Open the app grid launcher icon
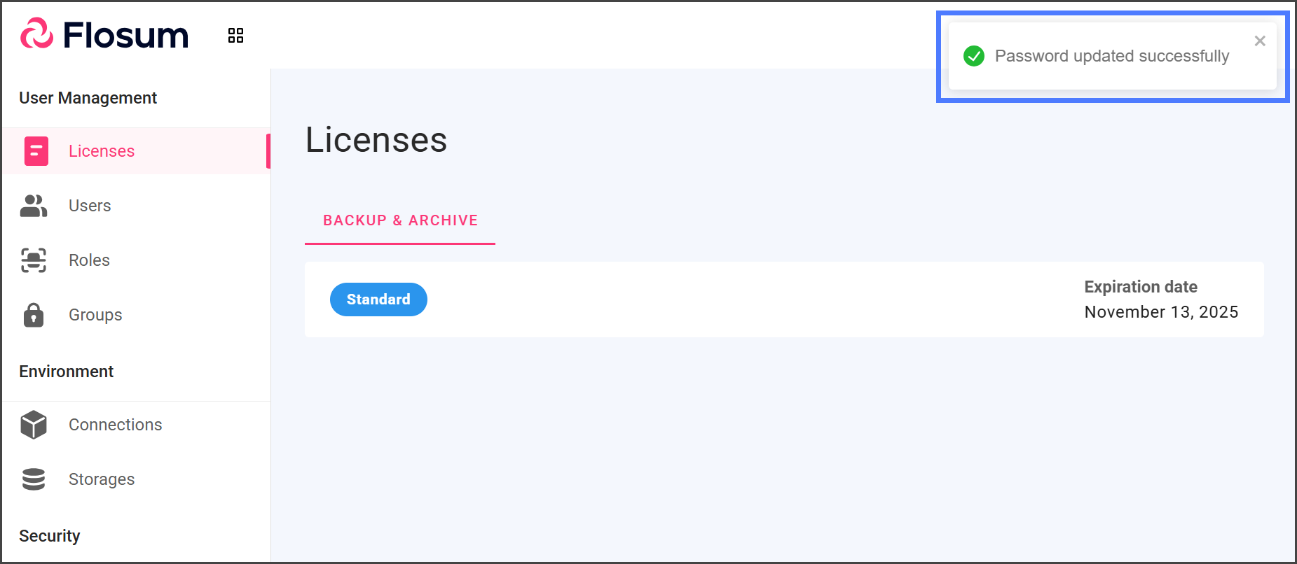Image resolution: width=1297 pixels, height=564 pixels. tap(235, 36)
